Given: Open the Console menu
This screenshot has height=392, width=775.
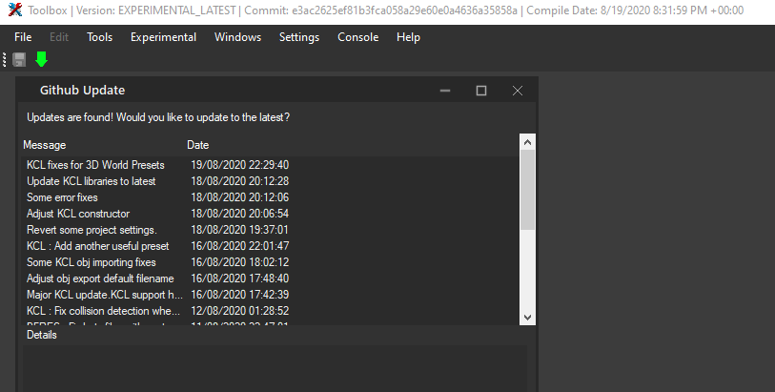Looking at the screenshot, I should (357, 37).
